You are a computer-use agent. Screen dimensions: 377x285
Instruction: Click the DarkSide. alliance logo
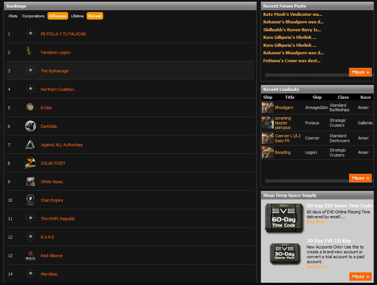[x=31, y=126]
